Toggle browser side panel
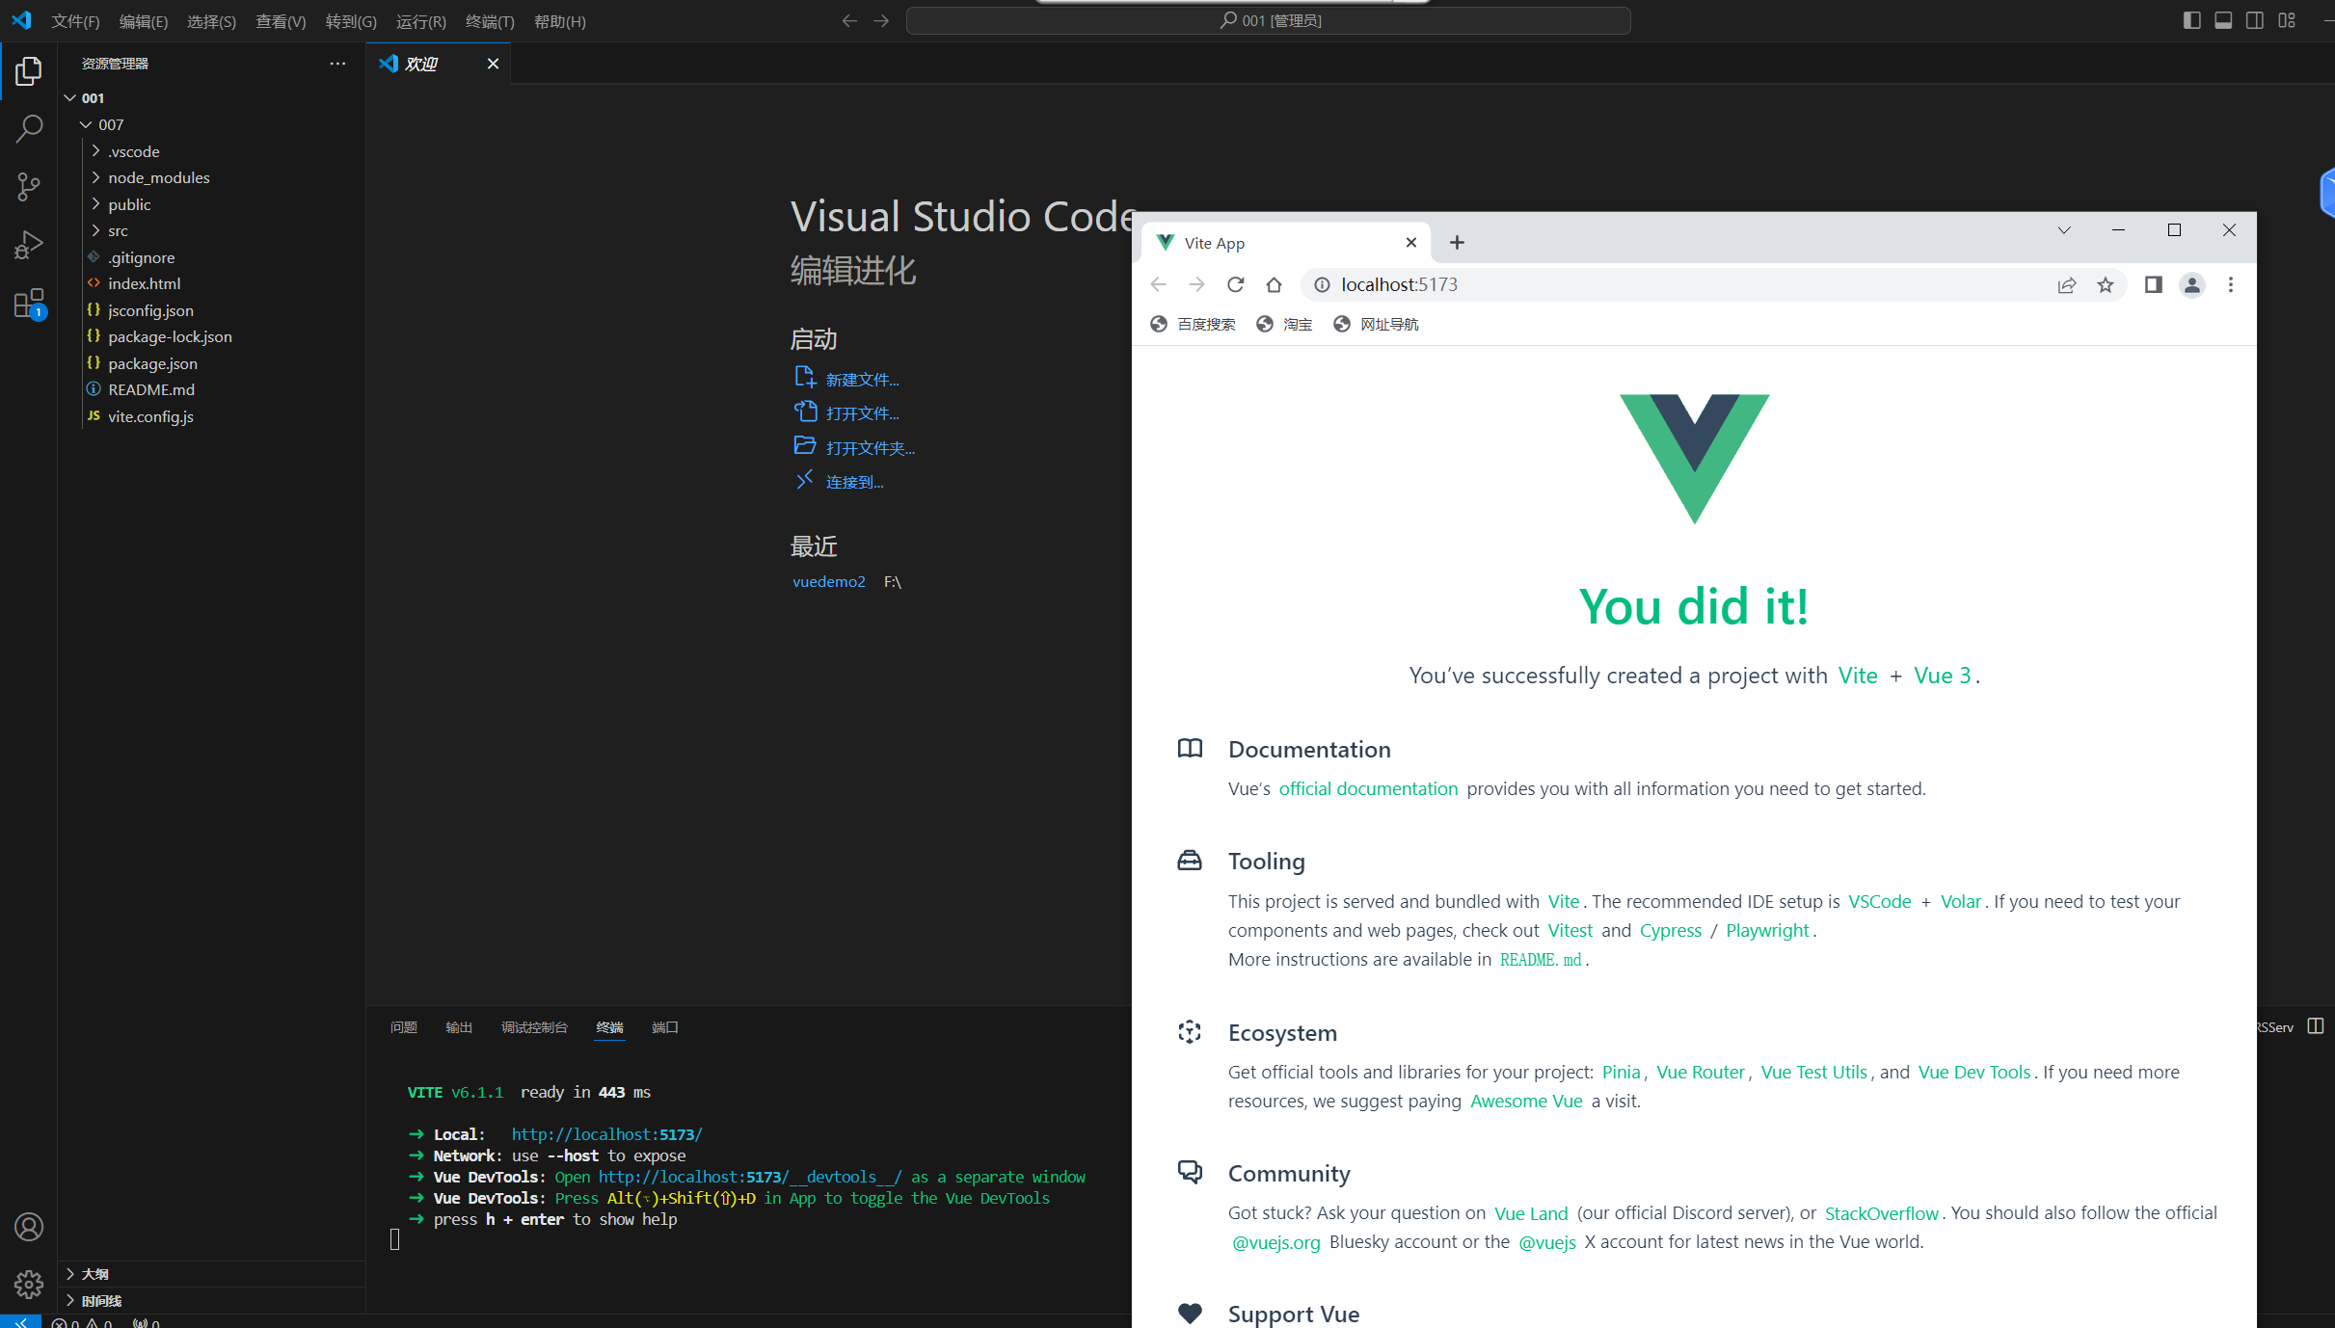 pyautogui.click(x=2153, y=284)
